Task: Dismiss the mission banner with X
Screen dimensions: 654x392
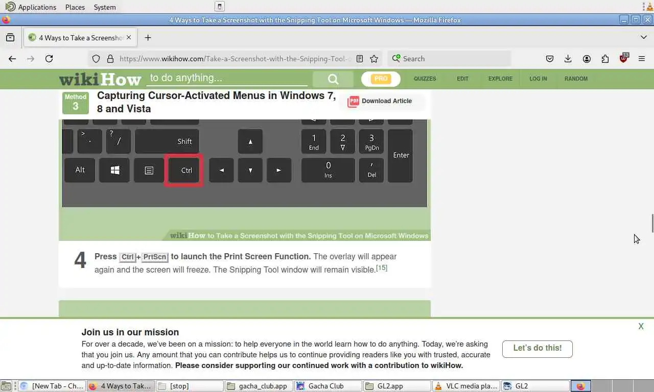Action: coord(641,326)
